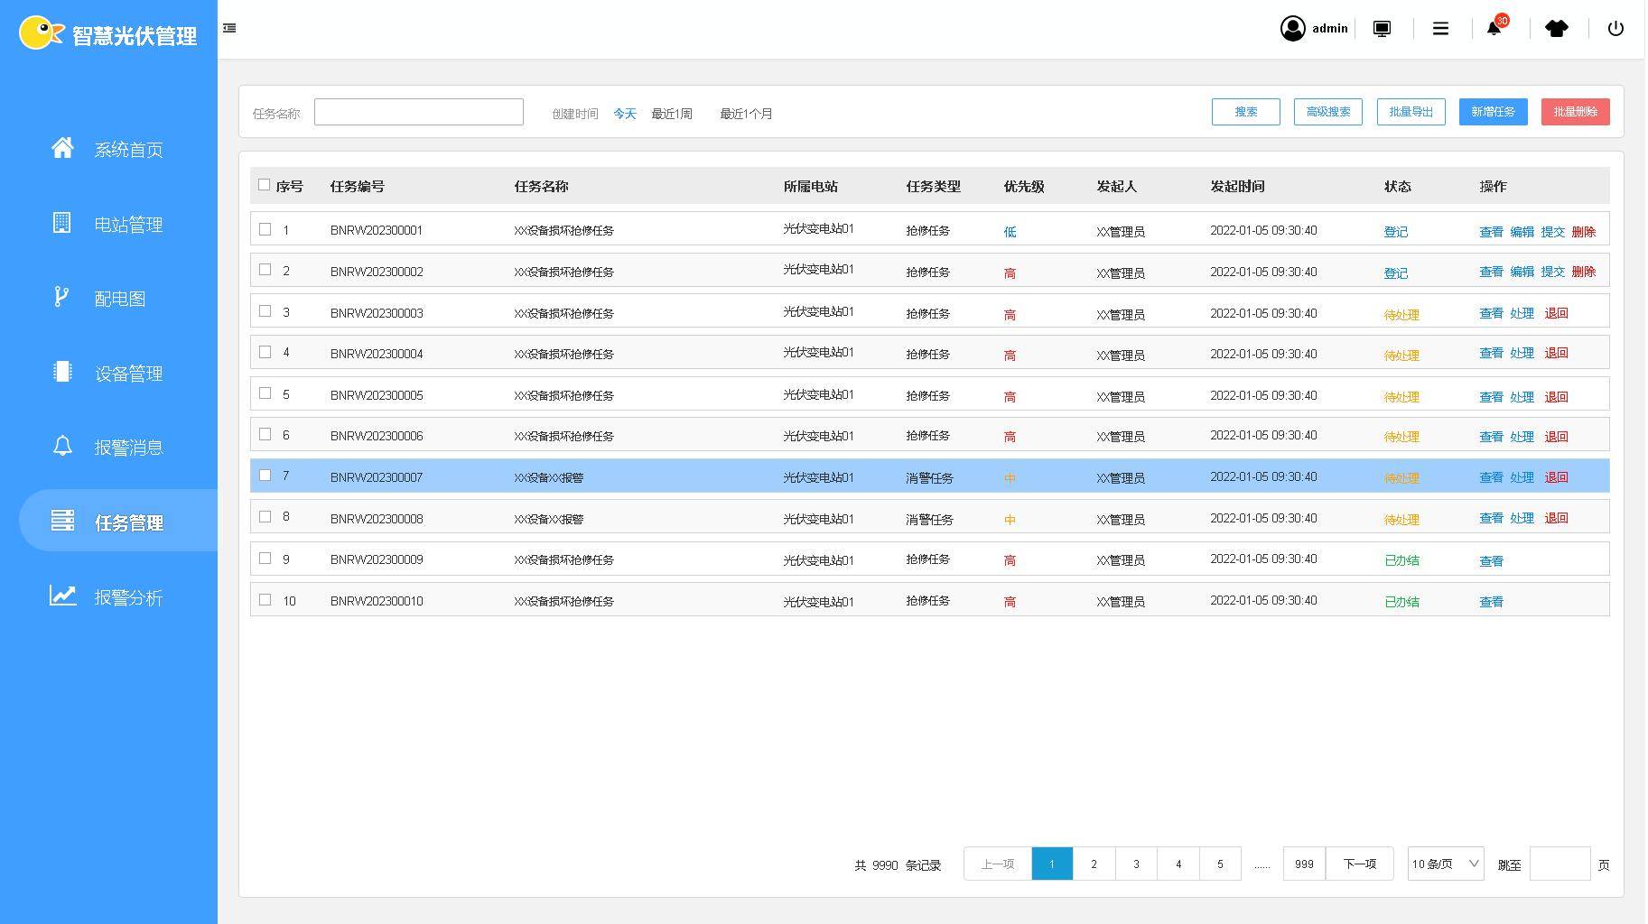Click the monitor screen icon in header
The height and width of the screenshot is (924, 1648).
[x=1382, y=29]
